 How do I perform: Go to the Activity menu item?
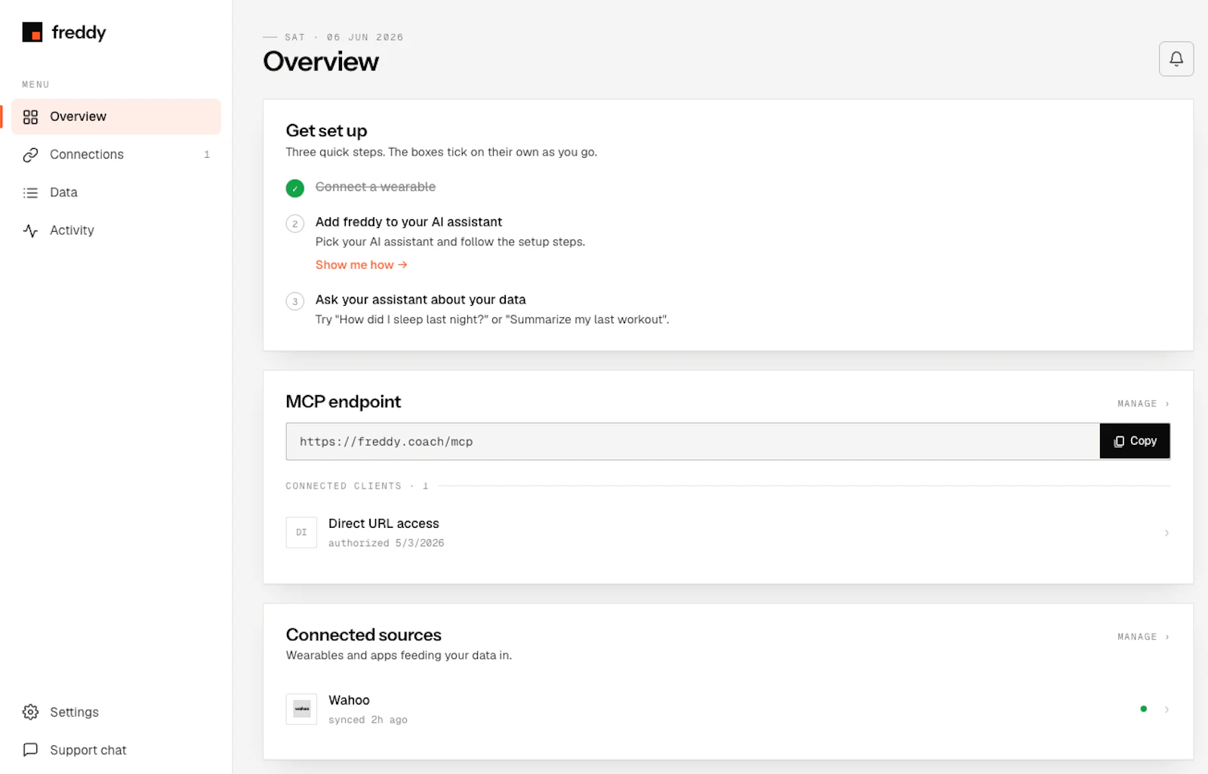coord(116,230)
